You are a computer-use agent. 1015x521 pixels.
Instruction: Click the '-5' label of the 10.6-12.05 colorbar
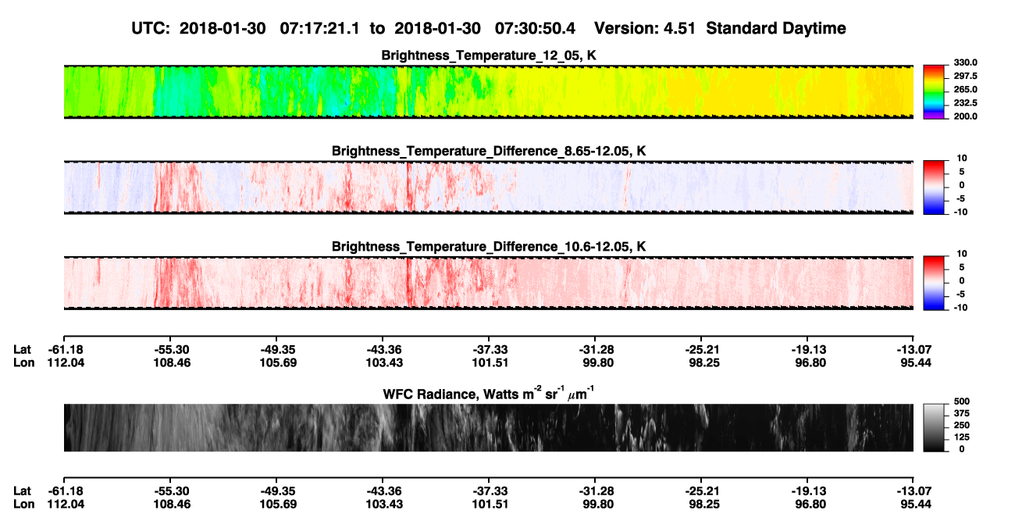(x=963, y=294)
